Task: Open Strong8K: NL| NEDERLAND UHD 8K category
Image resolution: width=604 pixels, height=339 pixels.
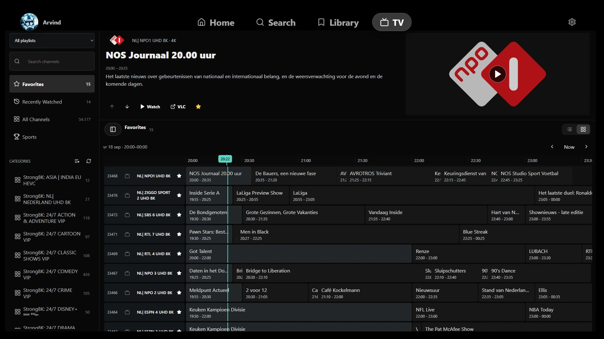Action: (52, 199)
